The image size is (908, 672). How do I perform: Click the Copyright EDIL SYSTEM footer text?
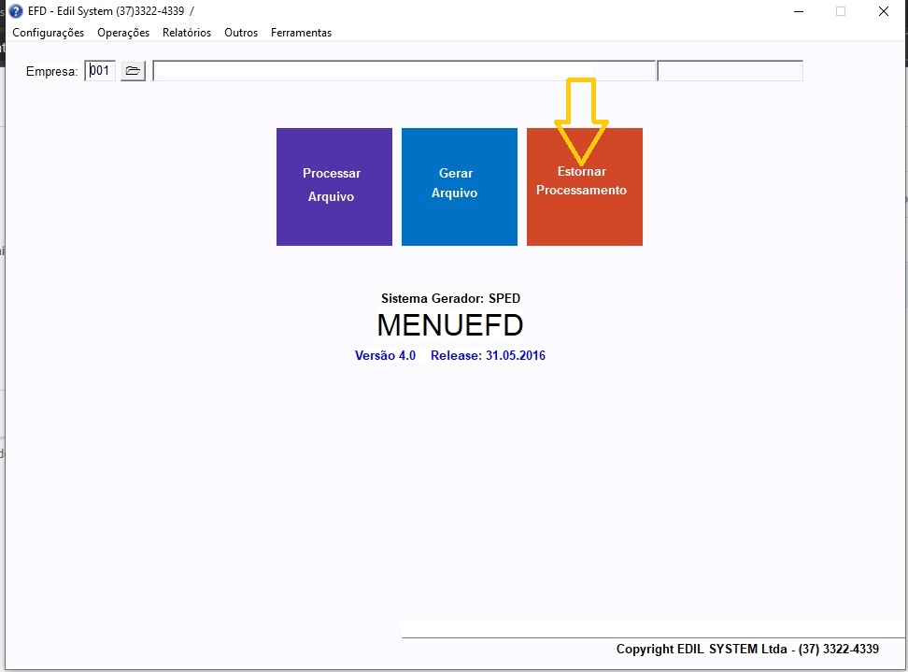click(x=746, y=649)
